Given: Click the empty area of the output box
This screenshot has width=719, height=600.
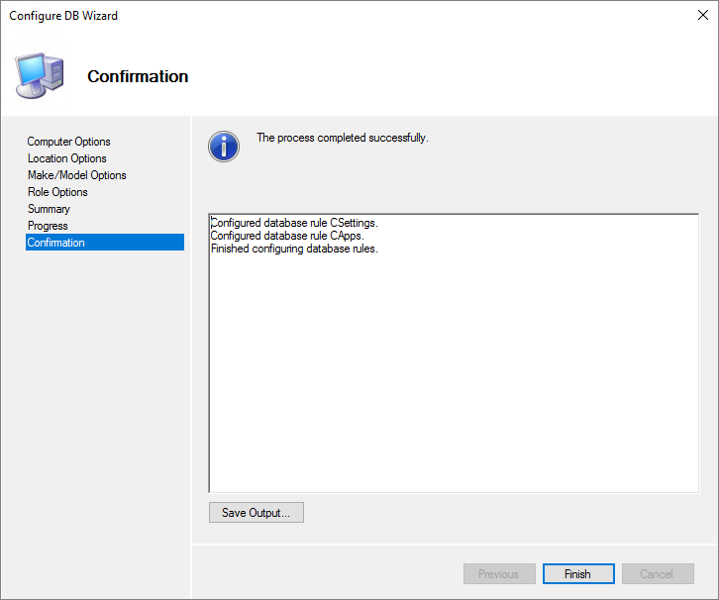Looking at the screenshot, I should tap(454, 376).
